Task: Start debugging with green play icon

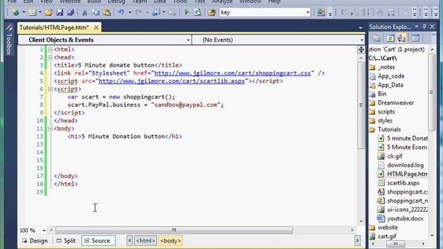Action: tap(186, 12)
